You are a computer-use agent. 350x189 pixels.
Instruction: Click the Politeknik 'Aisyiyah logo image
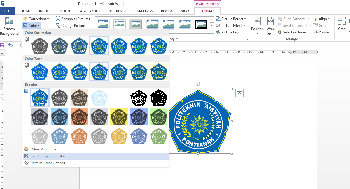click(x=200, y=121)
